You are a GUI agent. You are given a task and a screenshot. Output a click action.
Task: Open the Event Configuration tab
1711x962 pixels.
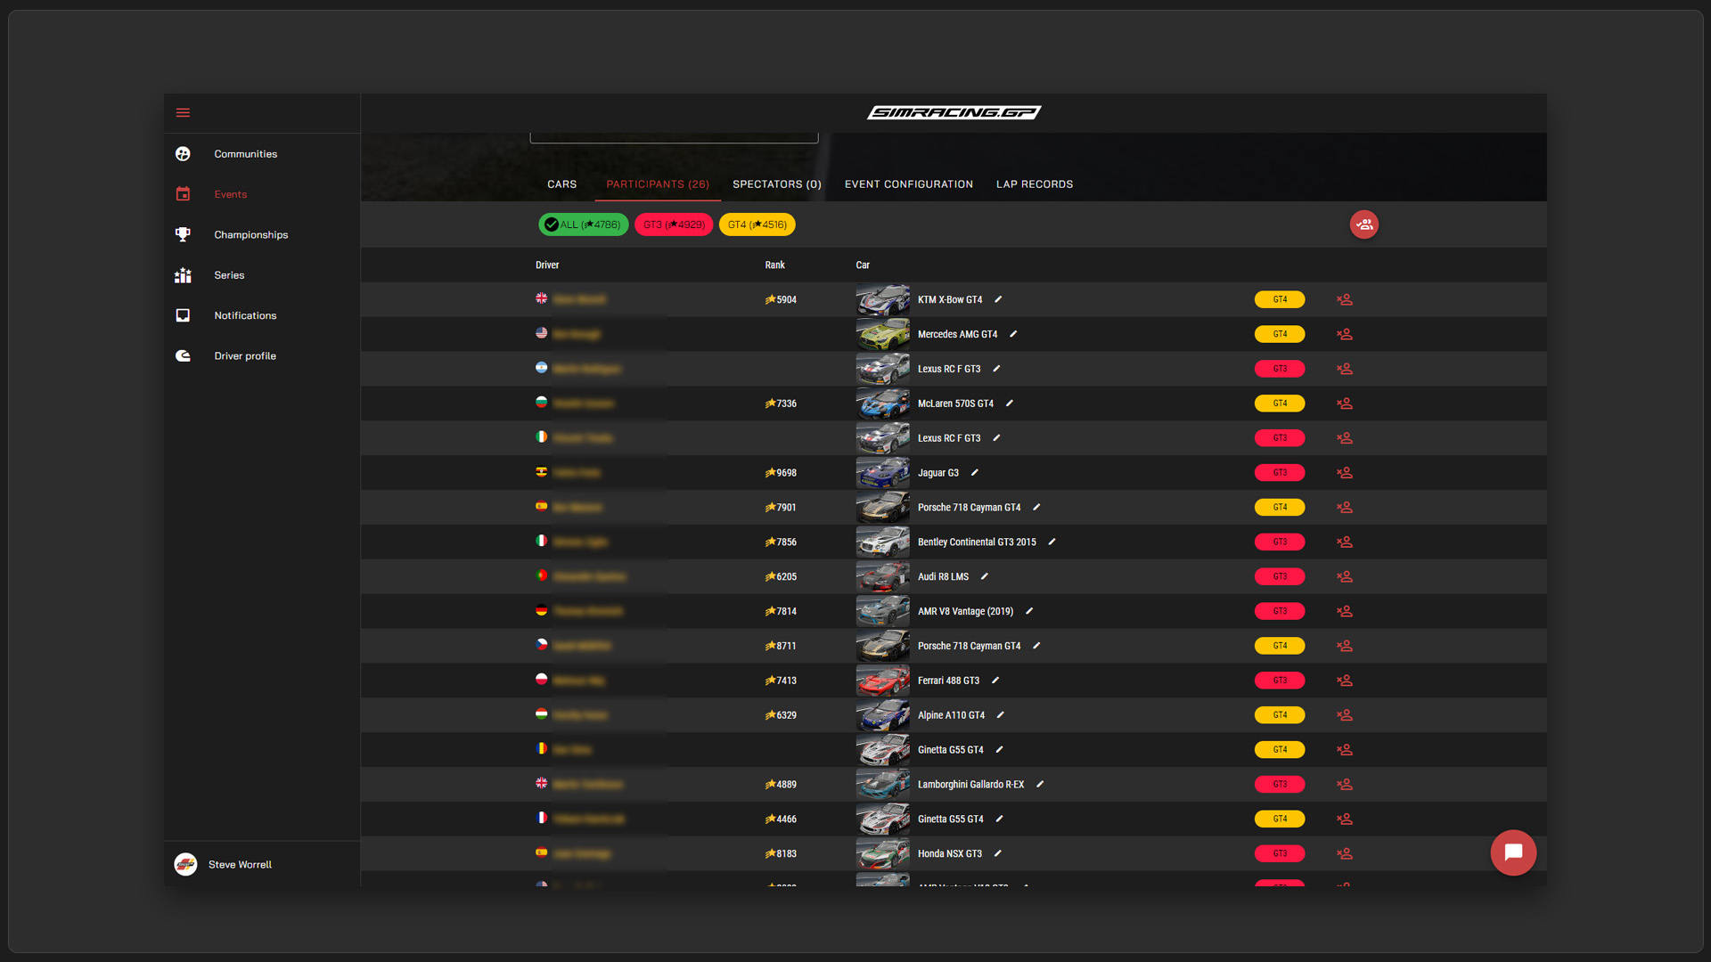[908, 184]
